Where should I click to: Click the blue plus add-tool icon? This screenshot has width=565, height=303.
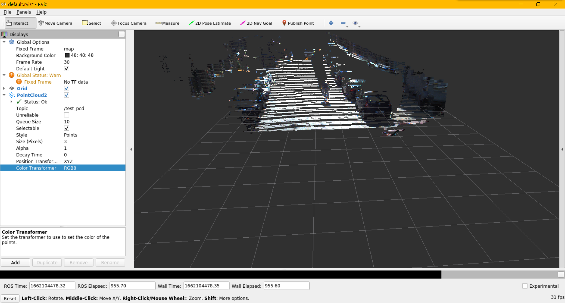[x=331, y=23]
